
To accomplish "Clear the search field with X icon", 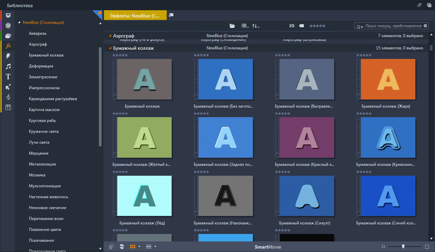I will coord(425,26).
